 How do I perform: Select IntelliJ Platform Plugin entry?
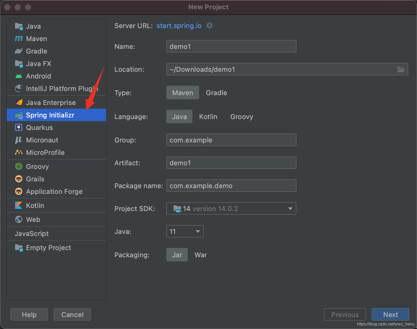coord(56,89)
